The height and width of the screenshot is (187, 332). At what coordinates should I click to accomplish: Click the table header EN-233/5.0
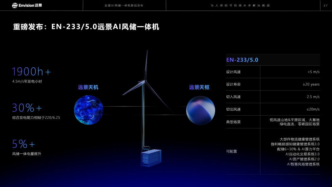coord(242,60)
